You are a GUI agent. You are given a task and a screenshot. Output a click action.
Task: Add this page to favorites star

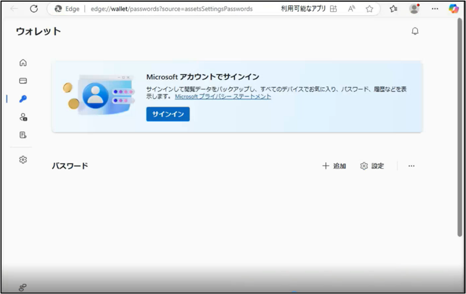(369, 9)
